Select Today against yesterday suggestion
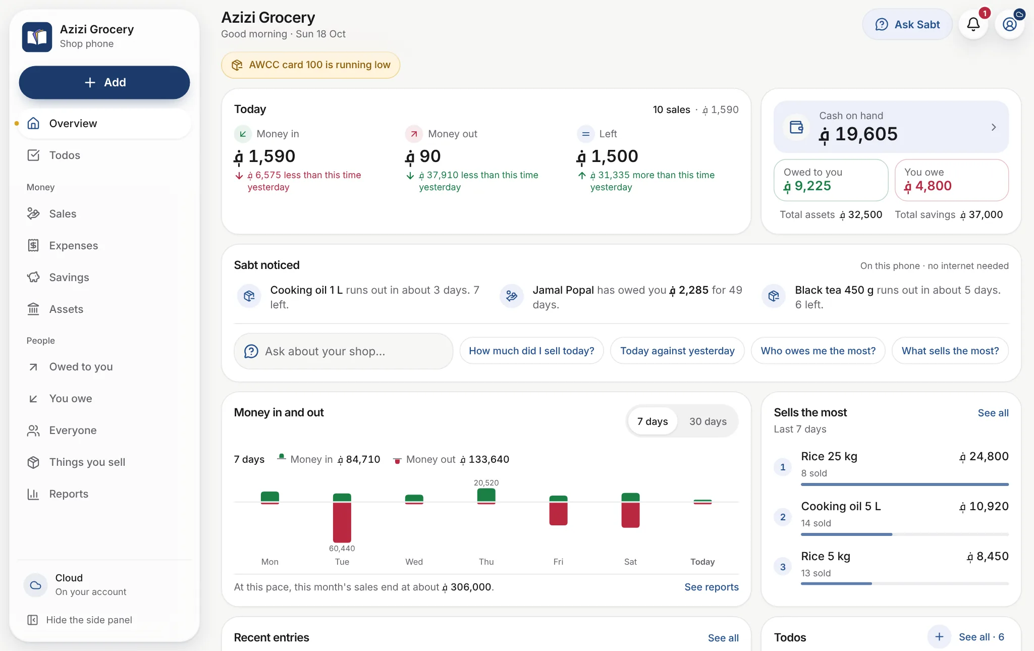Viewport: 1034px width, 651px height. [x=677, y=351]
